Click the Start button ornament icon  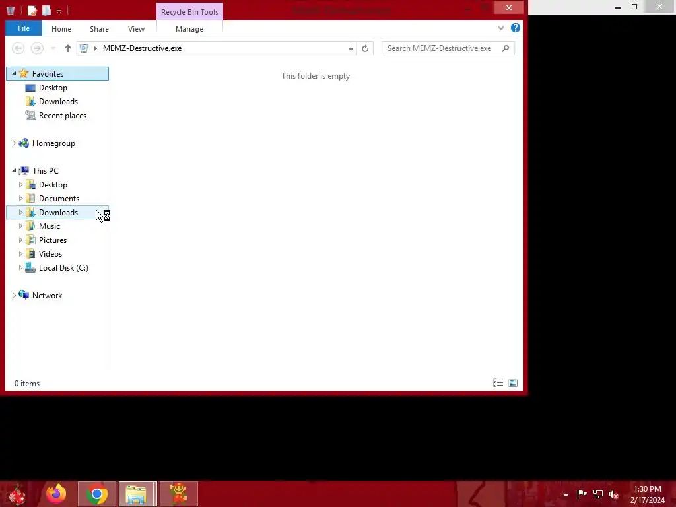click(17, 494)
